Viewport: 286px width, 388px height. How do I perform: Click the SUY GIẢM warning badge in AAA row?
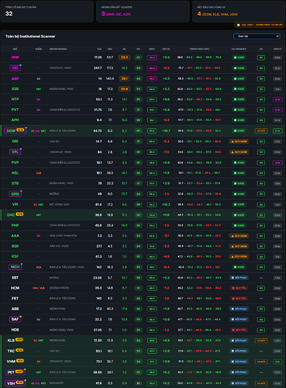coord(239,236)
